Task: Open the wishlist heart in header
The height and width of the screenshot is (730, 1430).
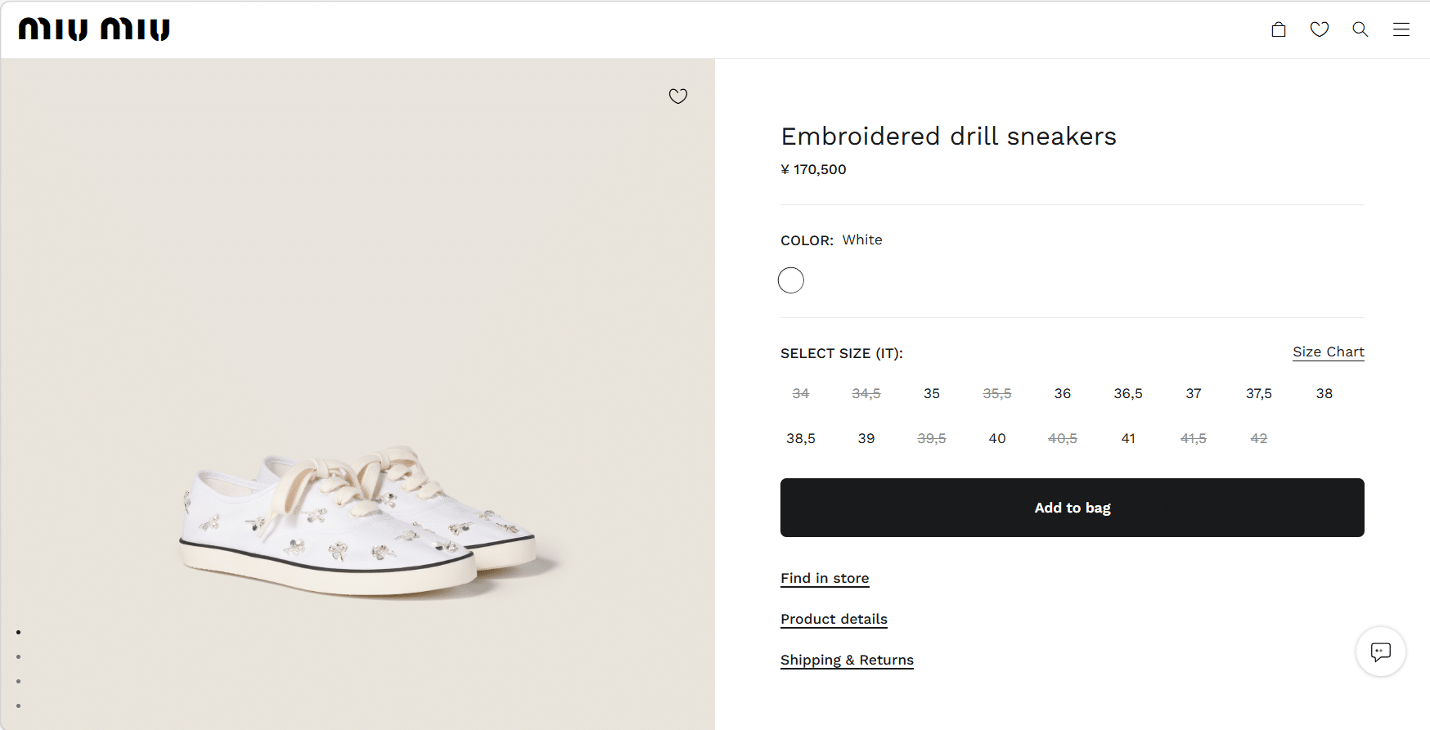Action: 1320,30
